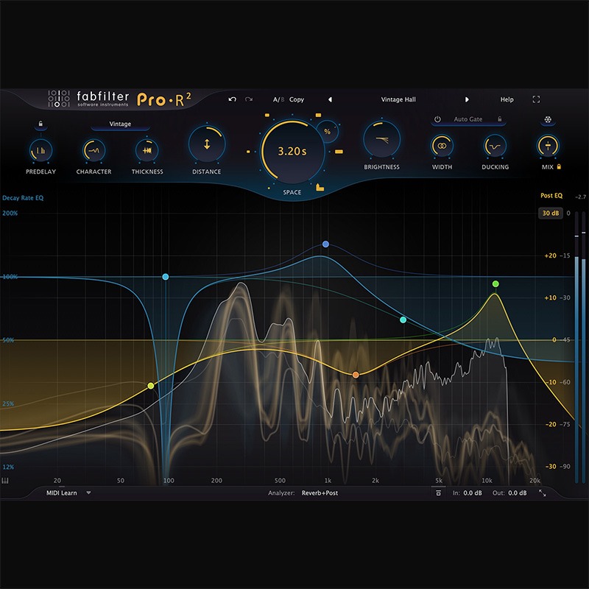
Task: Click the output options icon beside In
Action: click(x=438, y=493)
